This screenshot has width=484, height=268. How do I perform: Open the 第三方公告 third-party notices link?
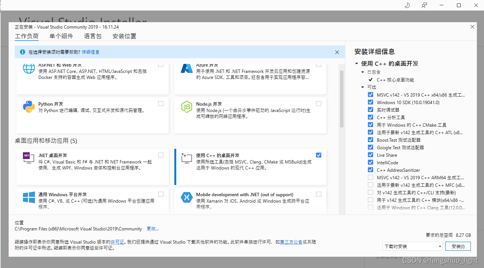pos(291,242)
